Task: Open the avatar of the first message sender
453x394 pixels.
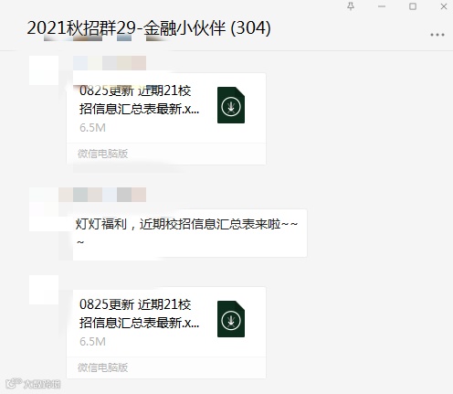Action: point(44,70)
